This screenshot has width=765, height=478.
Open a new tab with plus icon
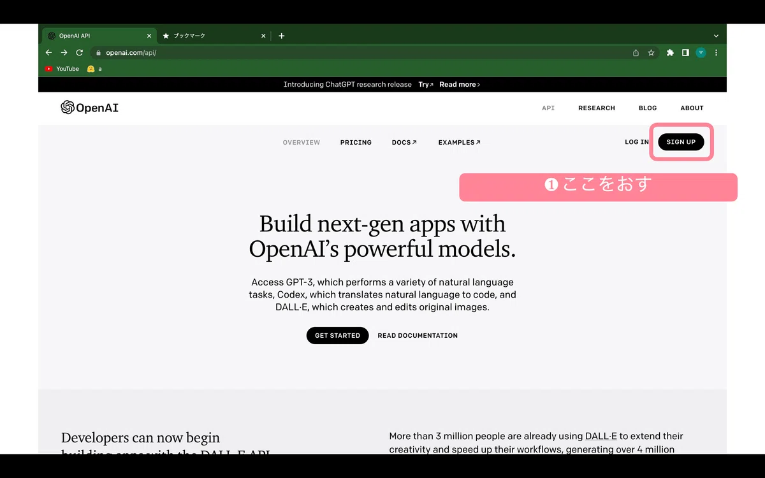pos(281,36)
